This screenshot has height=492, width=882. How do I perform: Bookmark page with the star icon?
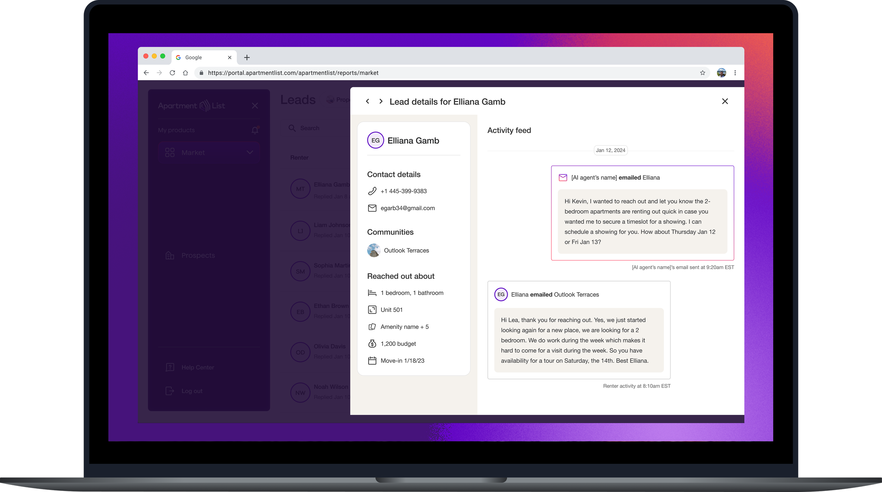click(702, 73)
